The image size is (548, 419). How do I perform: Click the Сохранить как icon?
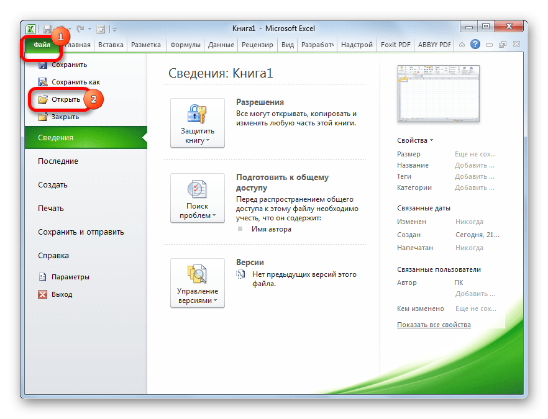[x=43, y=82]
